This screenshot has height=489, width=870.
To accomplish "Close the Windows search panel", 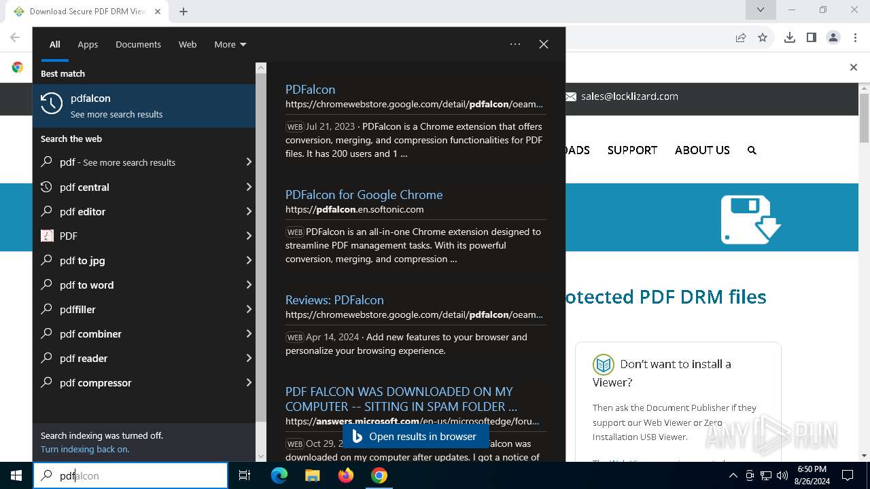I will 544,44.
